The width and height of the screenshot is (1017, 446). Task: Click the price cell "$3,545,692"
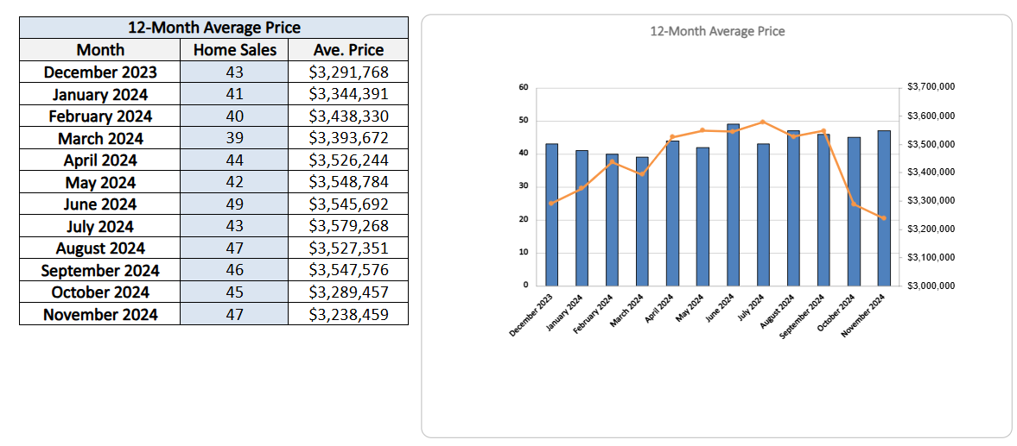click(x=348, y=204)
